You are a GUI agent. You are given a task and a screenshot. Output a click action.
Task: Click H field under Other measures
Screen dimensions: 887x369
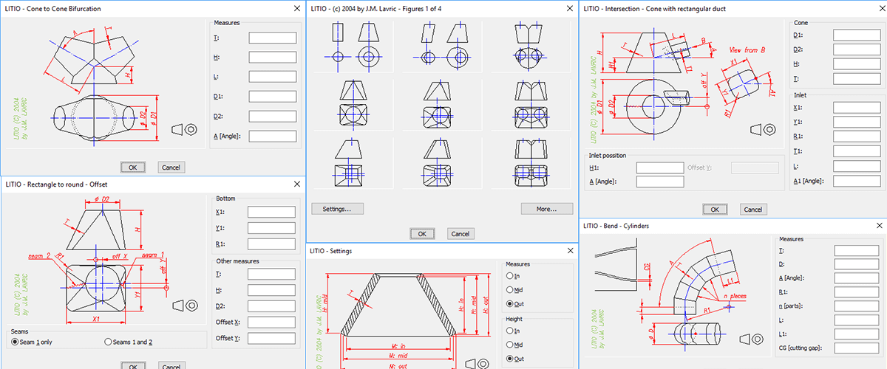pyautogui.click(x=271, y=291)
